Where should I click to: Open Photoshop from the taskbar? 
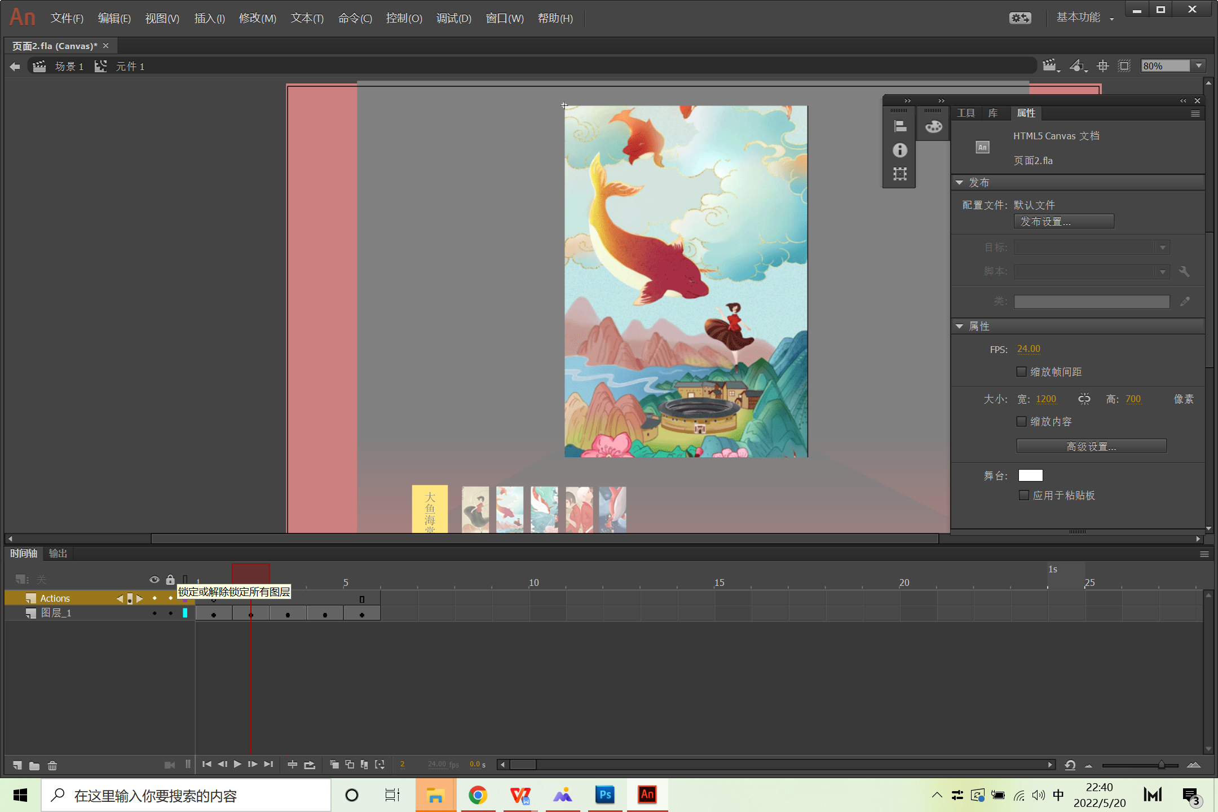coord(605,795)
